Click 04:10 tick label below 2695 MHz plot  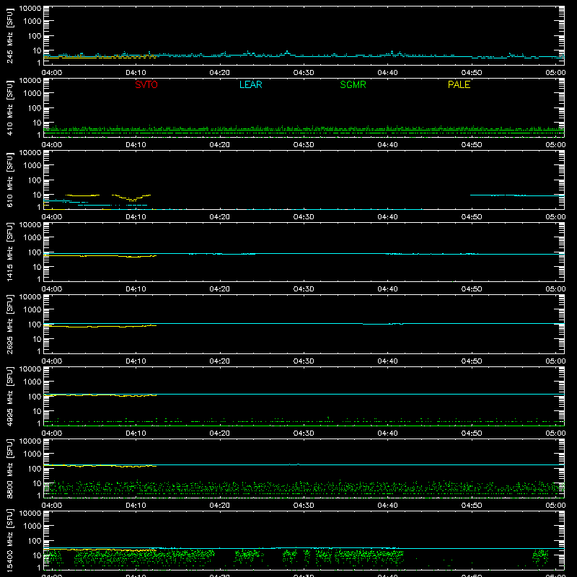(136, 361)
